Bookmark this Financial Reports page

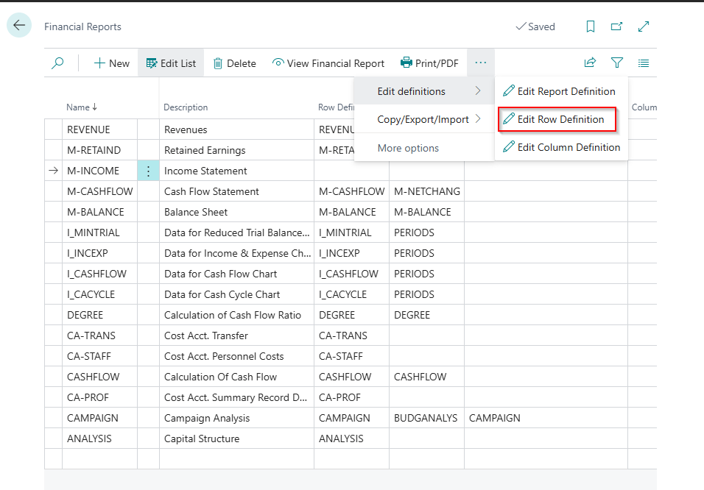click(x=591, y=27)
